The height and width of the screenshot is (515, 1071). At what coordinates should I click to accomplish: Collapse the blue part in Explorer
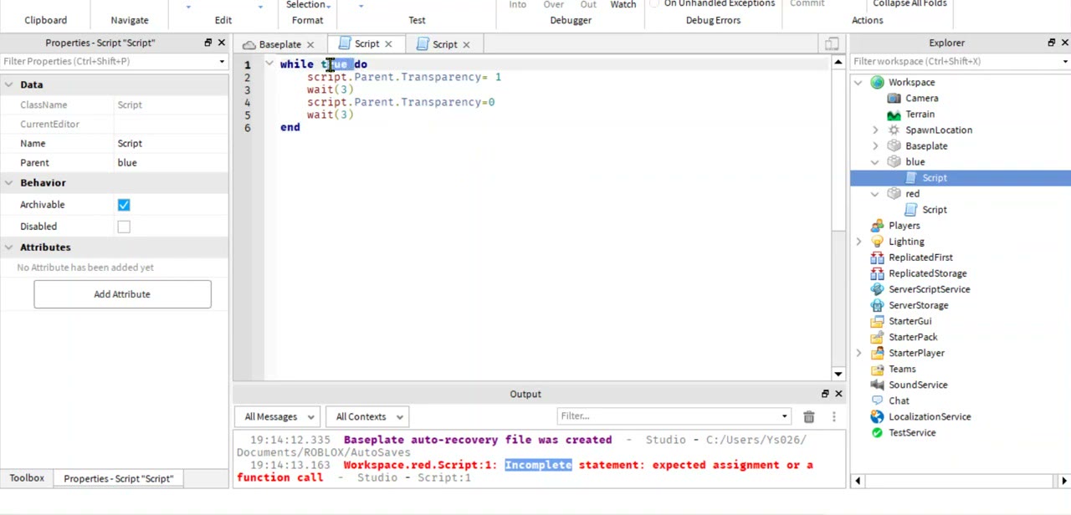(875, 162)
